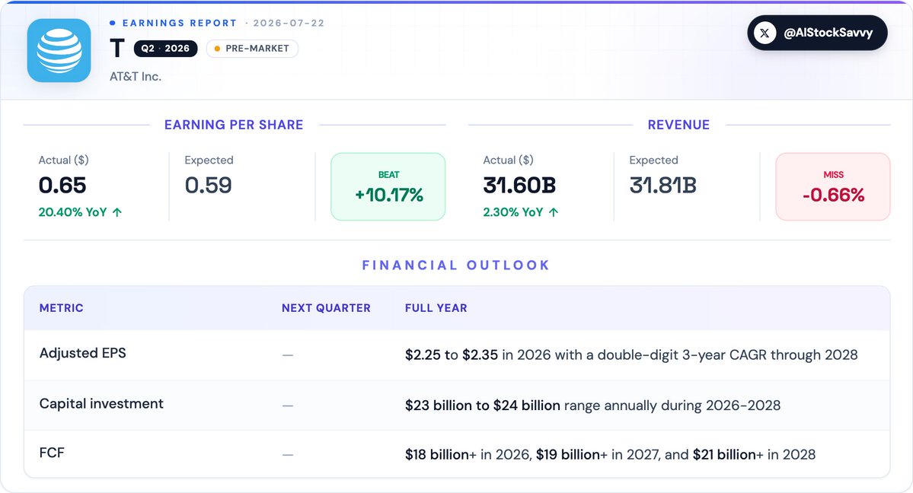This screenshot has width=913, height=493.
Task: Select the Q2 2026 quarter pill
Action: click(x=165, y=49)
